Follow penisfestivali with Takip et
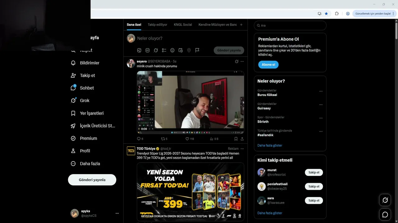The image size is (398, 223). pyautogui.click(x=314, y=186)
